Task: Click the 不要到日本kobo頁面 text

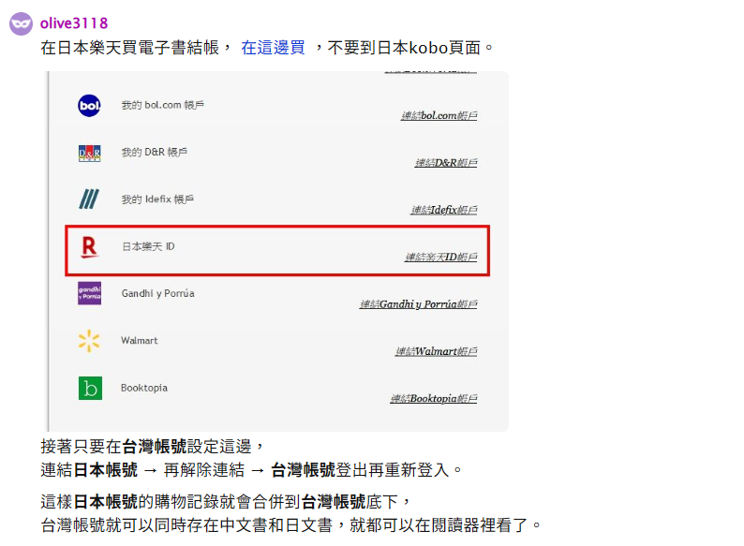Action: coord(404,48)
